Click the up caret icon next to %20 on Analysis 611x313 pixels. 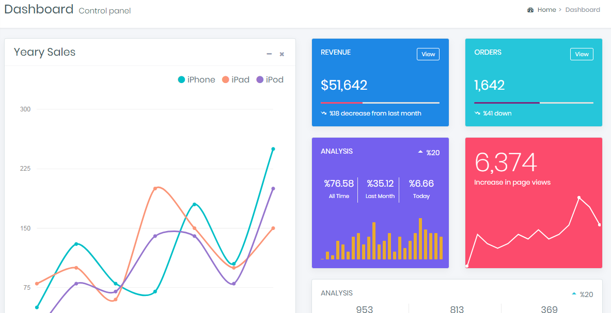(x=419, y=151)
